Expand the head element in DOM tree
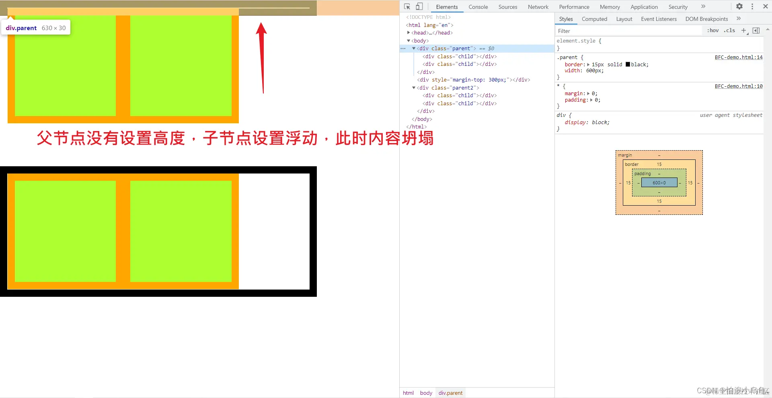Viewport: 772px width, 398px height. [x=409, y=33]
